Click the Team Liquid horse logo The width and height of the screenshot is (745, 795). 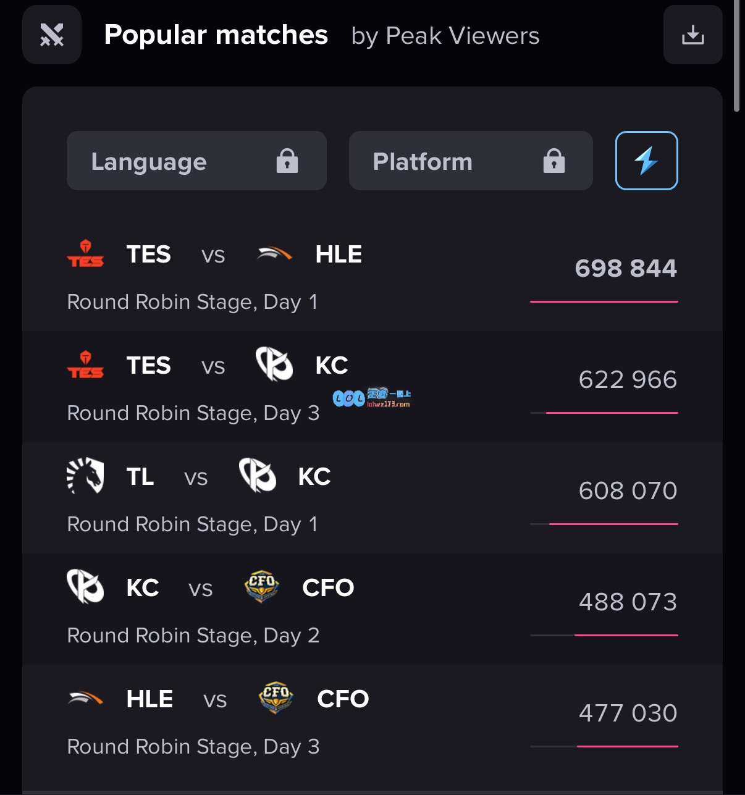pos(85,476)
